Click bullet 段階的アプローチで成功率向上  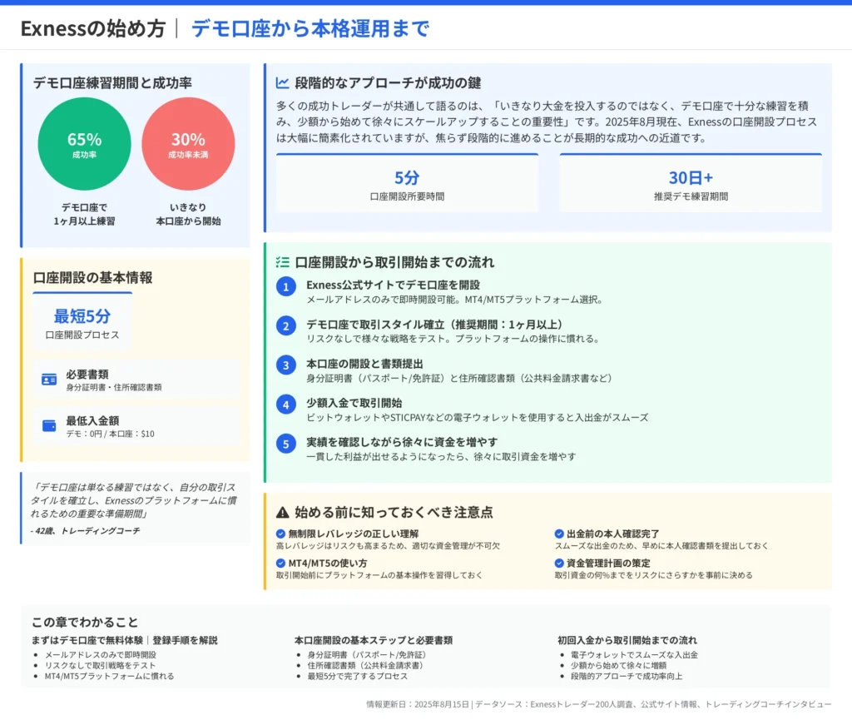[x=626, y=676]
